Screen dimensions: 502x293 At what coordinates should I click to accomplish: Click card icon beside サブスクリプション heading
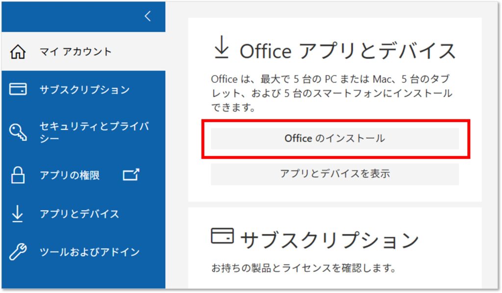click(x=222, y=236)
